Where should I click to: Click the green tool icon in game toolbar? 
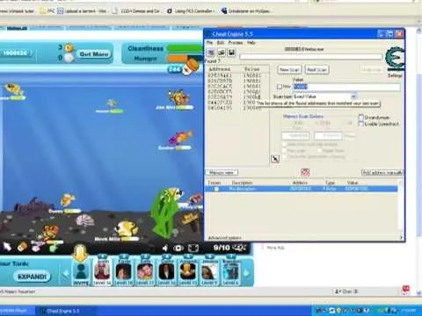pos(54,248)
